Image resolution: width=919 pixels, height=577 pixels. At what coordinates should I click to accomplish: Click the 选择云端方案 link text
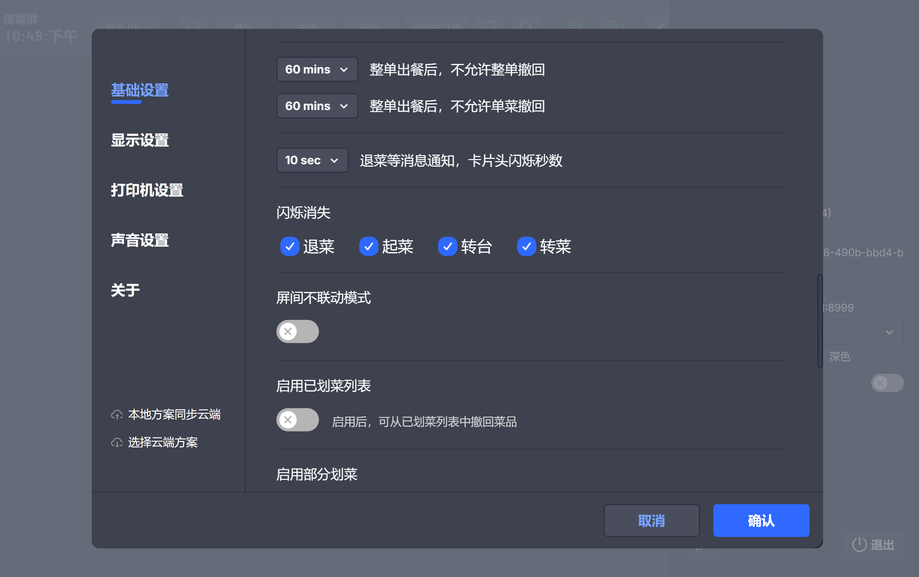click(163, 443)
